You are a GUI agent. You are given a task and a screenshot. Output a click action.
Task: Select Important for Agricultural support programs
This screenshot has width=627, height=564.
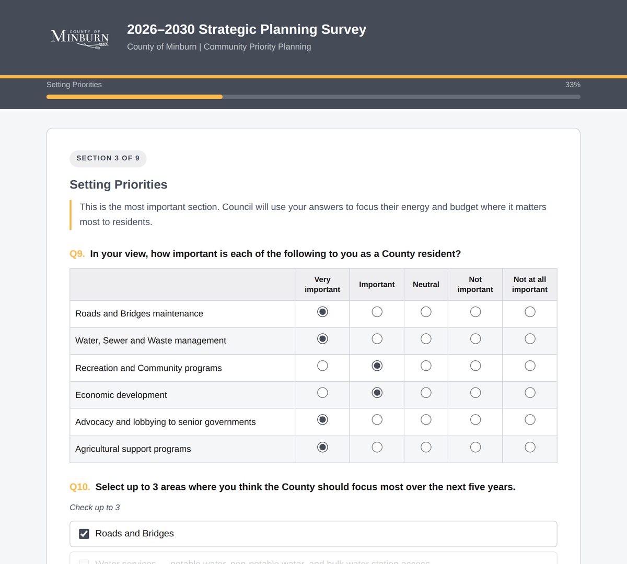point(377,447)
